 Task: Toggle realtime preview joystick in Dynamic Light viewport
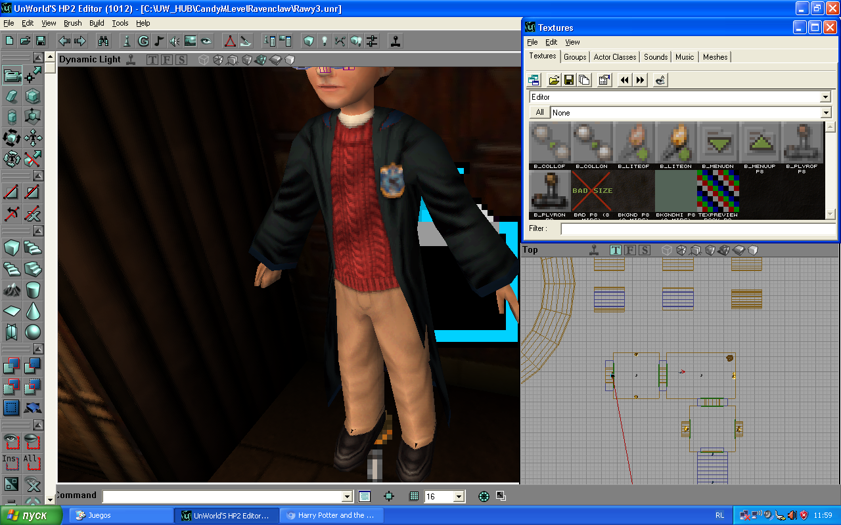coord(131,59)
